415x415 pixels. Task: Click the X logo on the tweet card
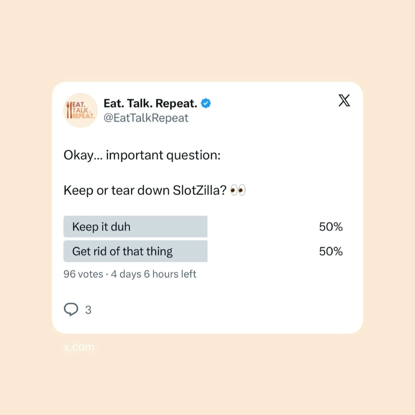pyautogui.click(x=344, y=100)
